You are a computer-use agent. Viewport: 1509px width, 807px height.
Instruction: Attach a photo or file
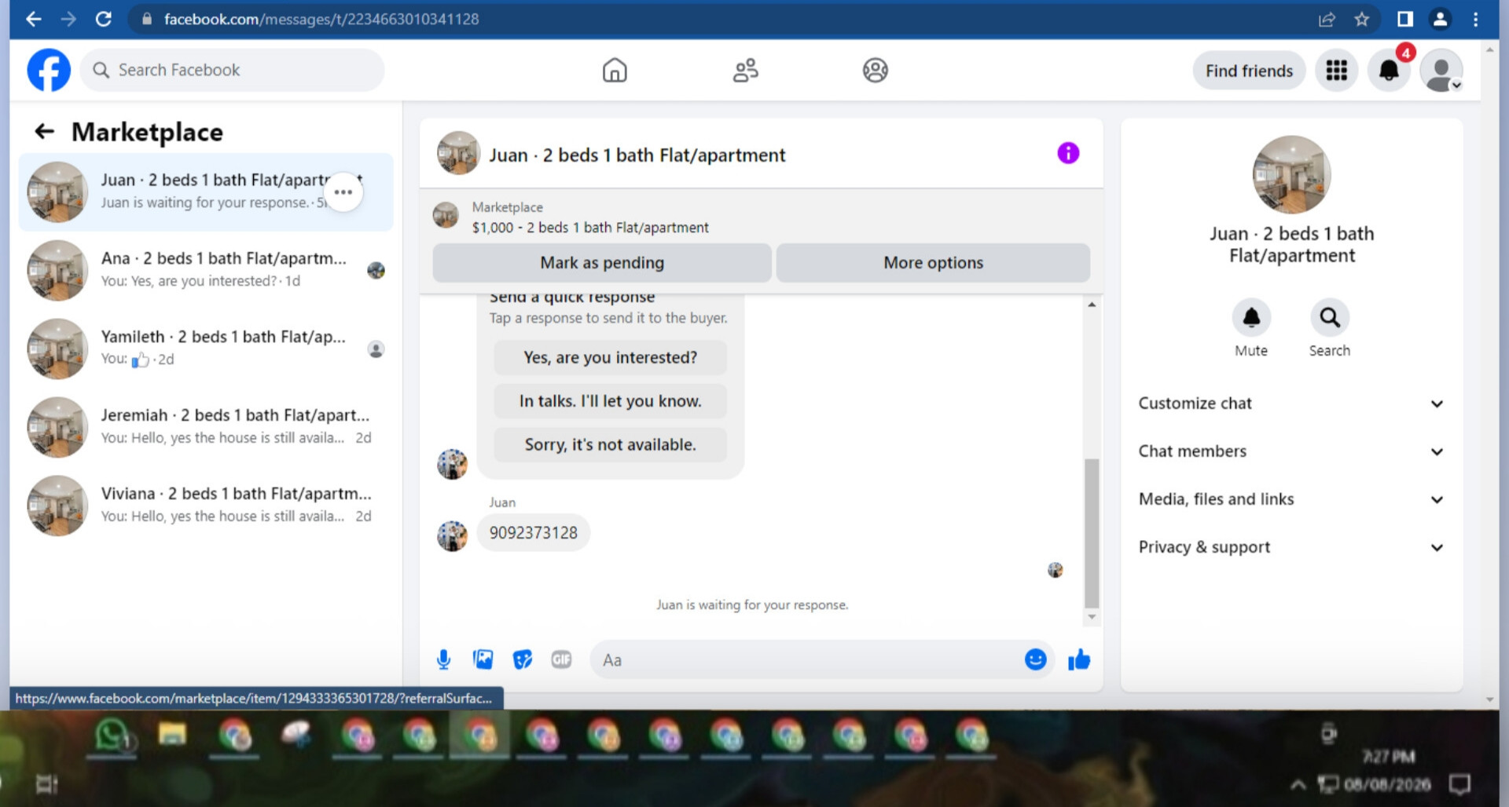click(483, 659)
